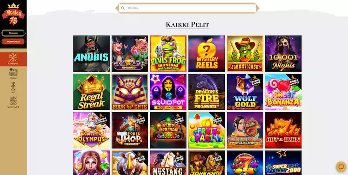This screenshot has height=175, width=348.
Task: Select the Regal Streak game
Action: tap(91, 92)
